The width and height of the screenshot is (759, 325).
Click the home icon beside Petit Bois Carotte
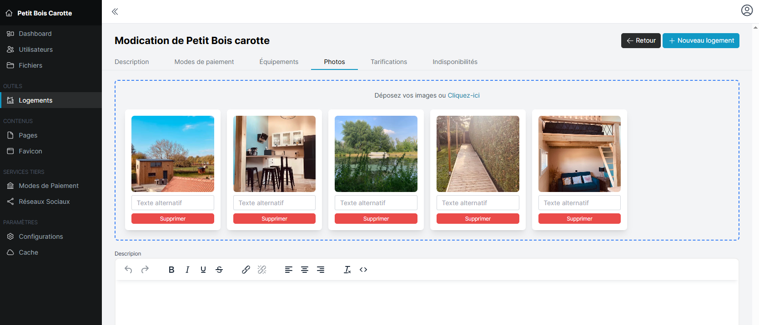[9, 13]
